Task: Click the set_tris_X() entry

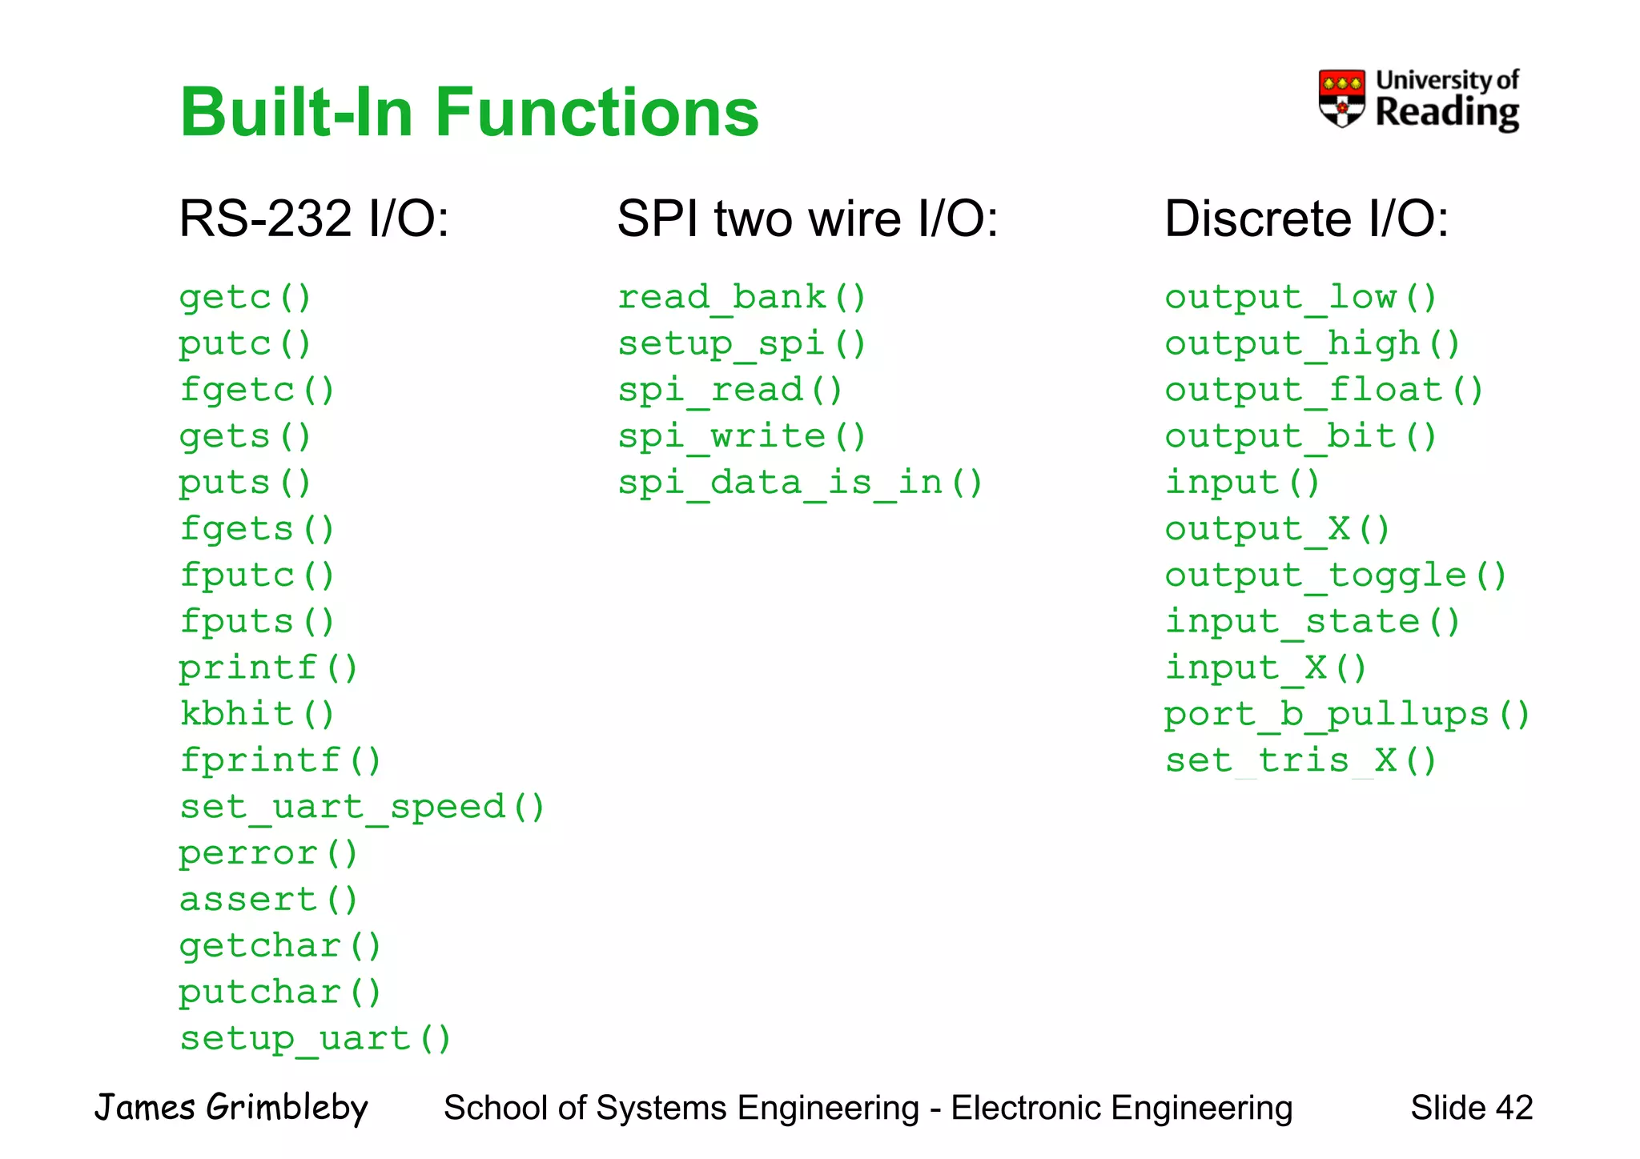Action: (x=1301, y=761)
